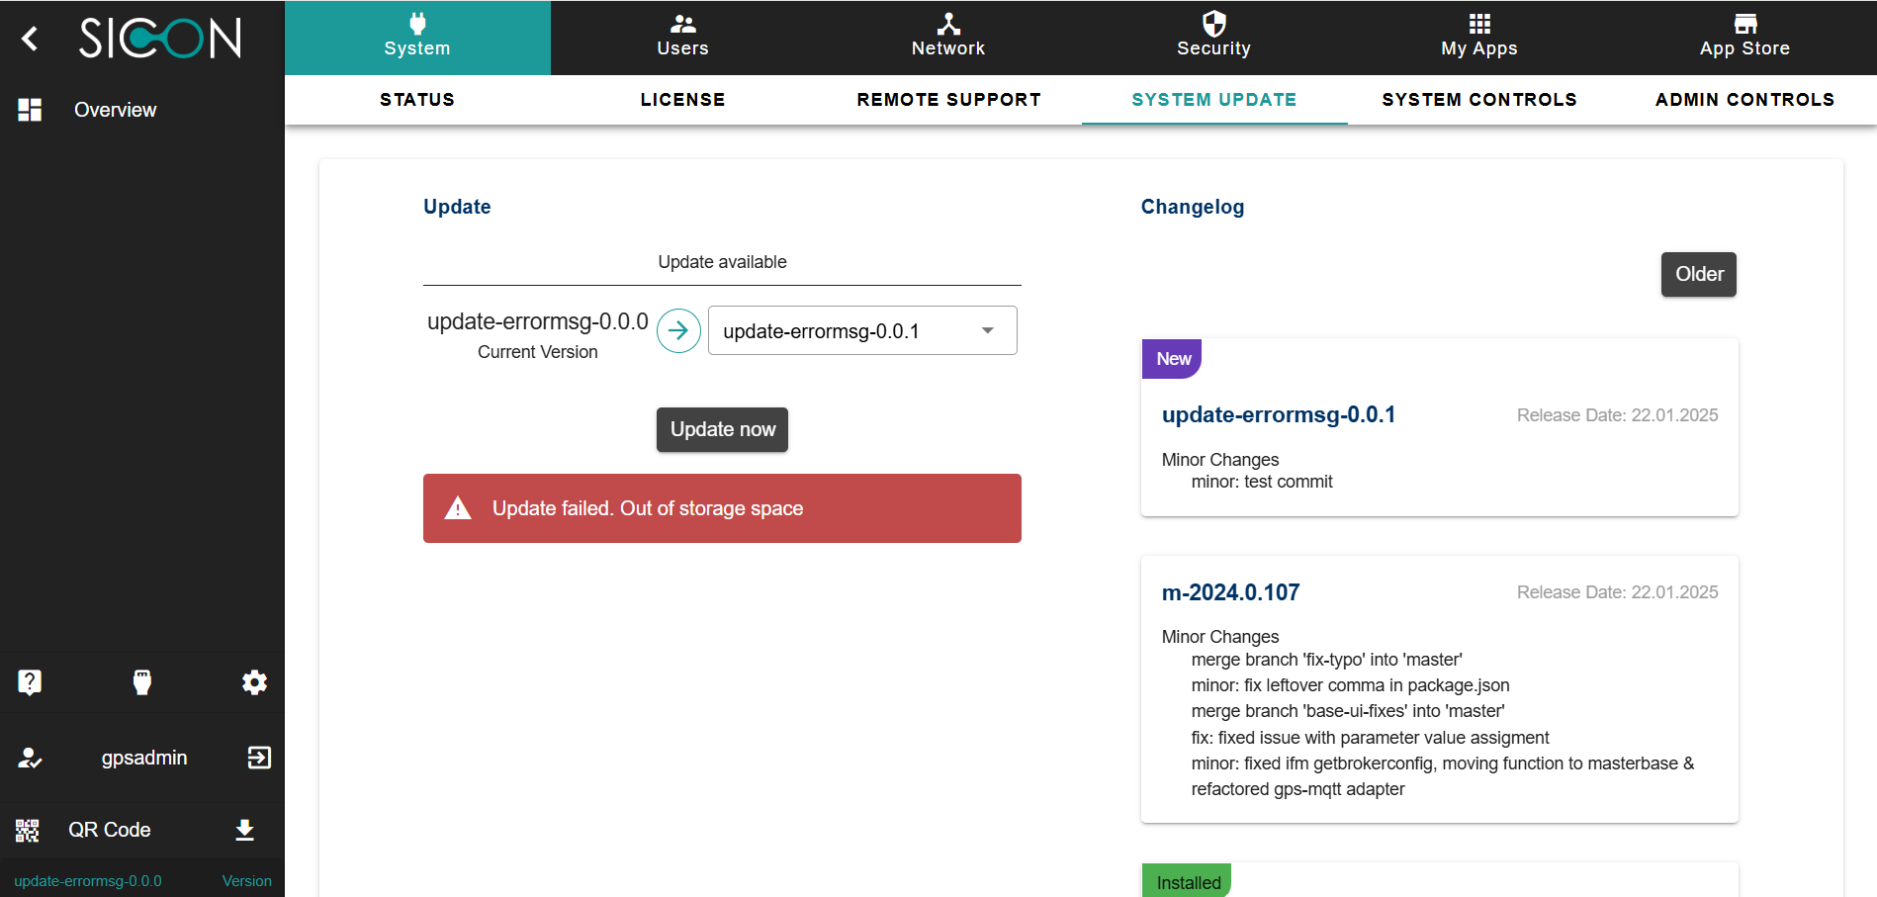Open the Network tab
This screenshot has width=1877, height=897.
[947, 38]
